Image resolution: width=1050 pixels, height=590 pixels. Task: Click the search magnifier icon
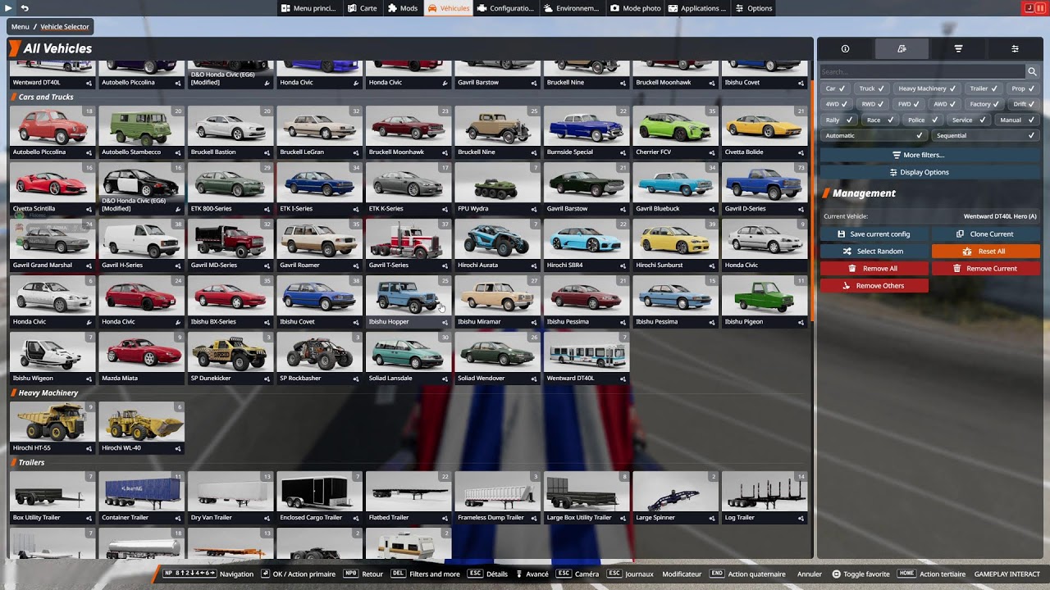point(1033,72)
